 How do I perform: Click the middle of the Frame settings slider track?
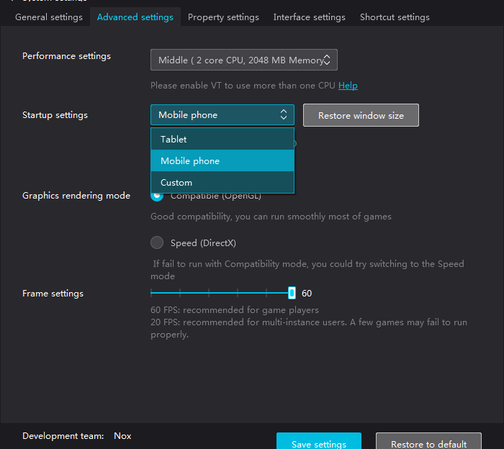coord(221,293)
